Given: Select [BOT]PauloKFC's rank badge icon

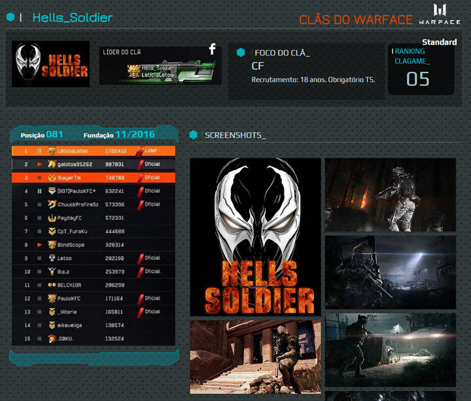Looking at the screenshot, I should [52, 191].
